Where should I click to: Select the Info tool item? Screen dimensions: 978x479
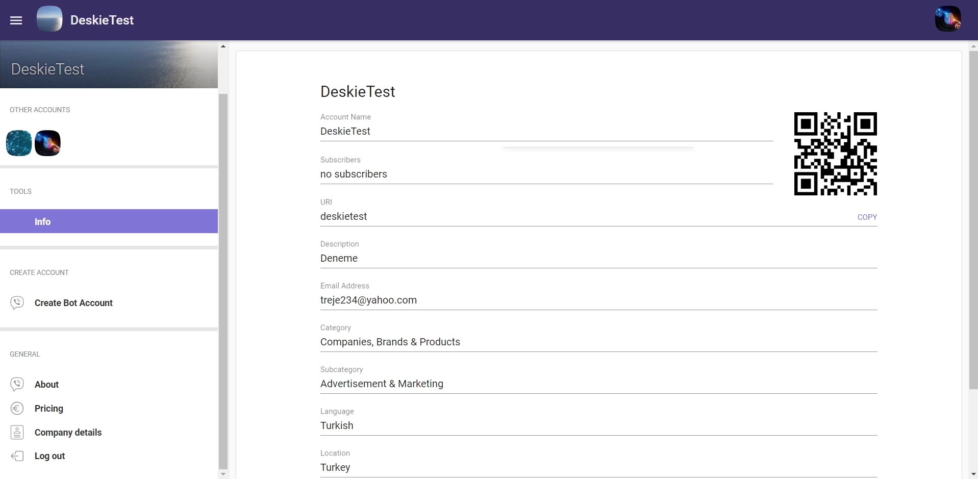tap(109, 221)
